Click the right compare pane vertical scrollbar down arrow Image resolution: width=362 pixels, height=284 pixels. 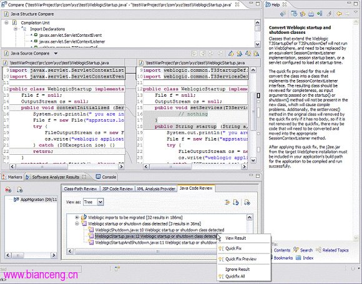[x=253, y=160]
